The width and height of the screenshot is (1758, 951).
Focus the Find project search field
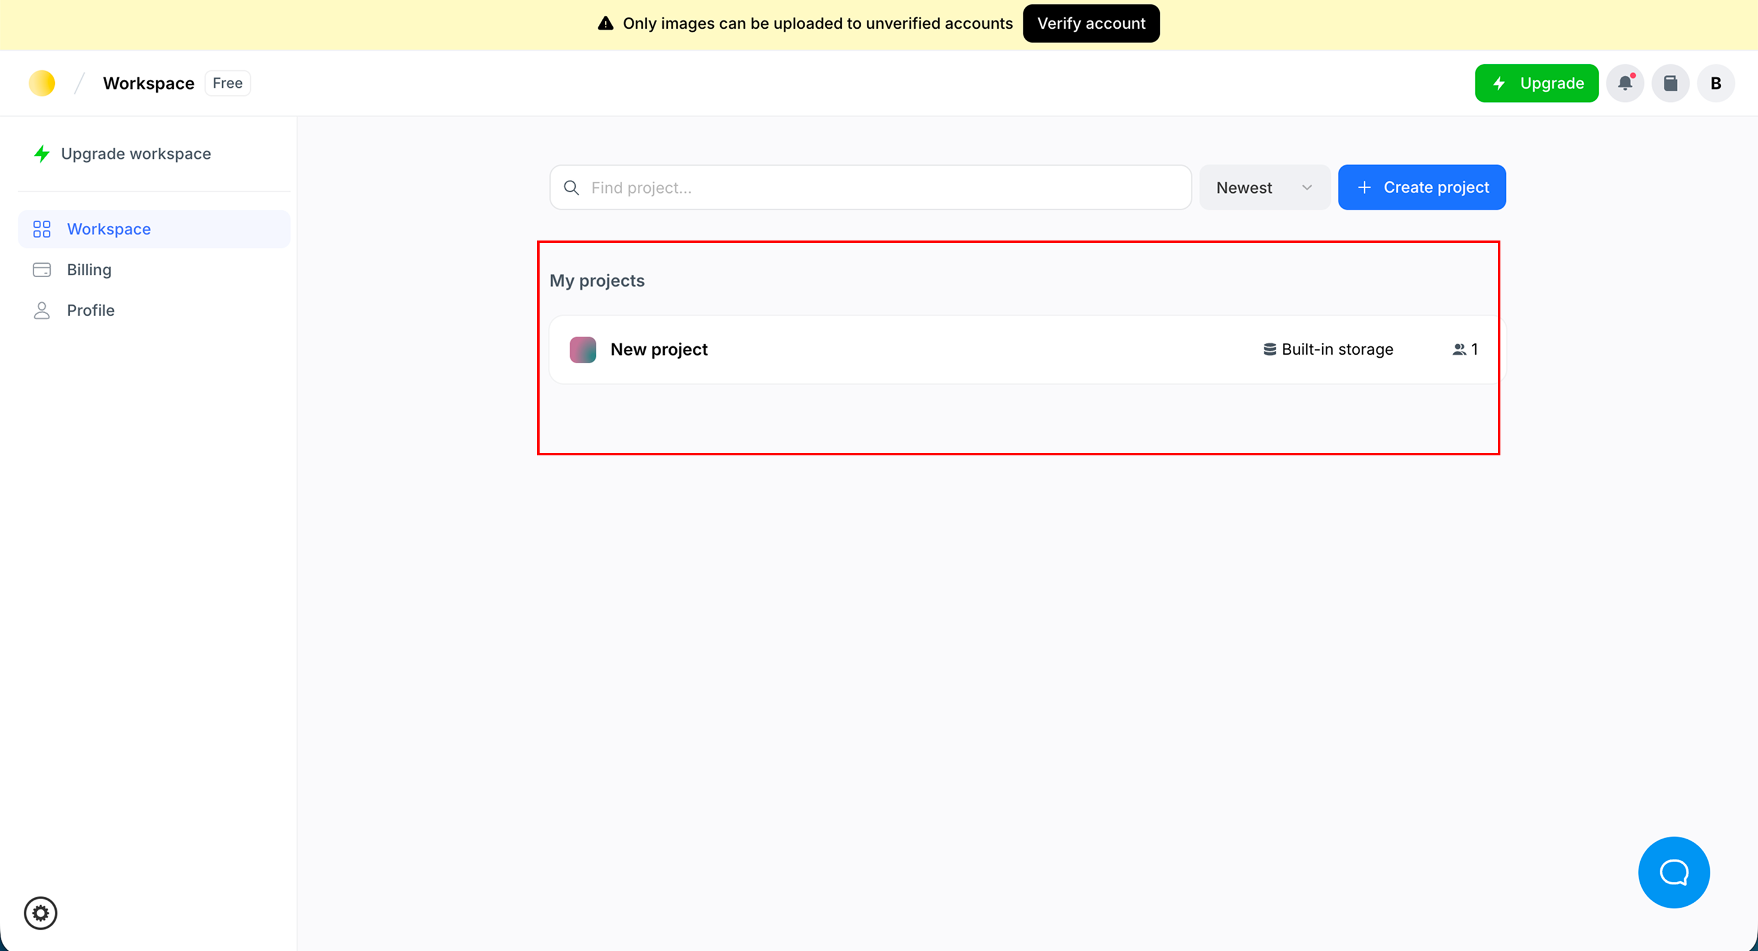[x=880, y=187]
